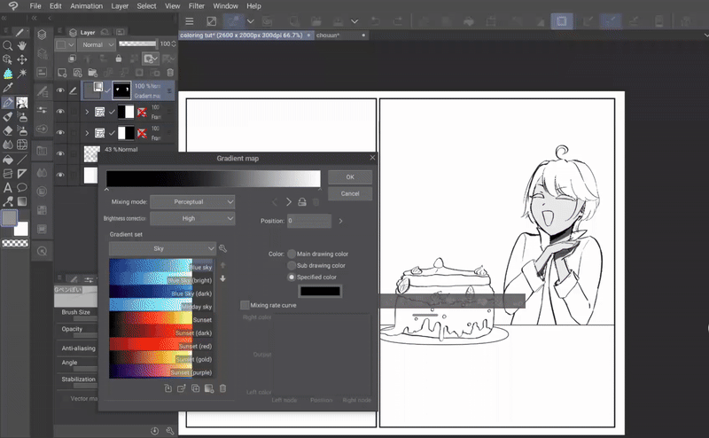
Task: Click the layer panel delete layer icon
Action: (x=170, y=73)
